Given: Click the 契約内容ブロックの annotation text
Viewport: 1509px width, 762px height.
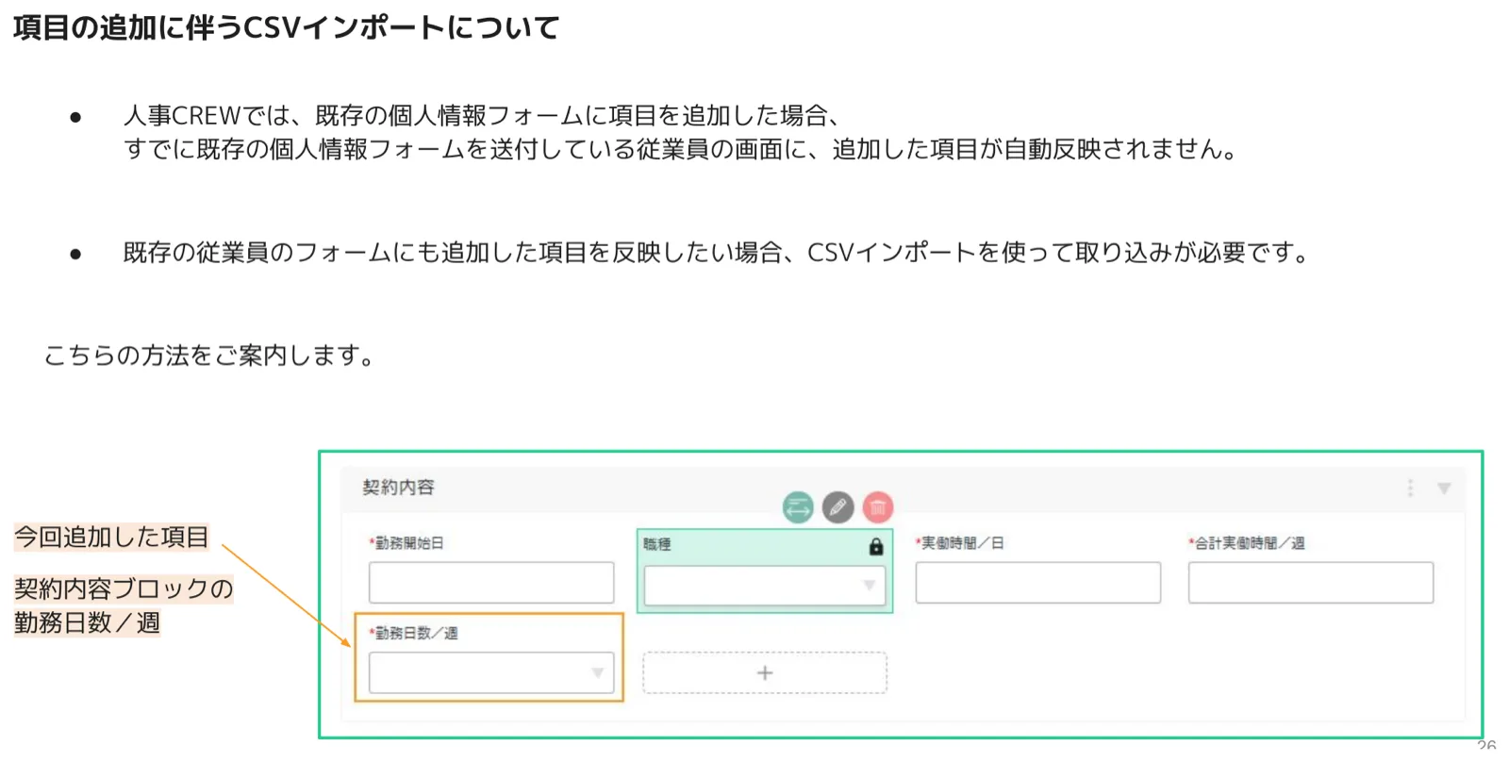Looking at the screenshot, I should pyautogui.click(x=124, y=588).
